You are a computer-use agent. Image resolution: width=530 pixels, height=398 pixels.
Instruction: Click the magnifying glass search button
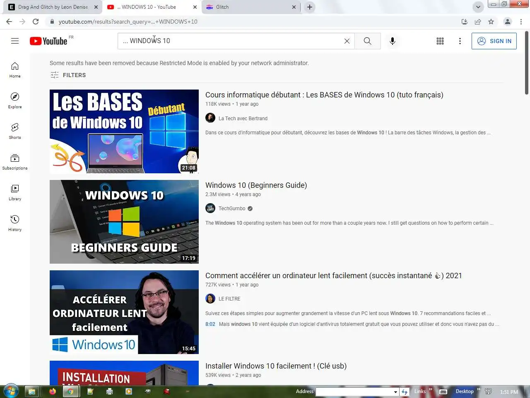(368, 41)
